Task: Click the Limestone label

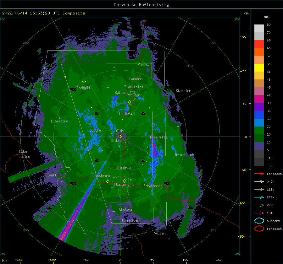Action: (59, 121)
